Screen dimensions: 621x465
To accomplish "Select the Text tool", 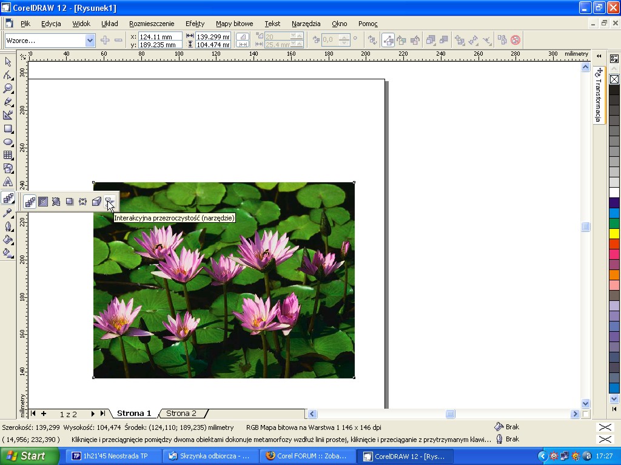I will tap(8, 182).
